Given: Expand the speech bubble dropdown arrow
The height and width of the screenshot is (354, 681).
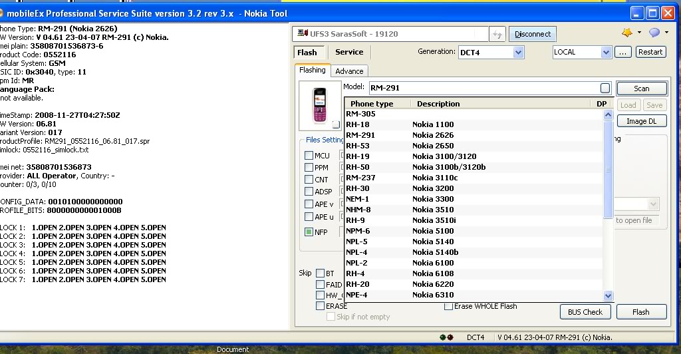Looking at the screenshot, I should pos(666,33).
